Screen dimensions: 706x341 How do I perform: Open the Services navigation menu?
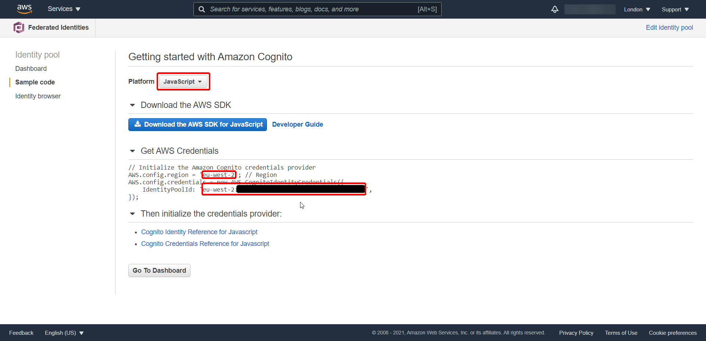(63, 9)
